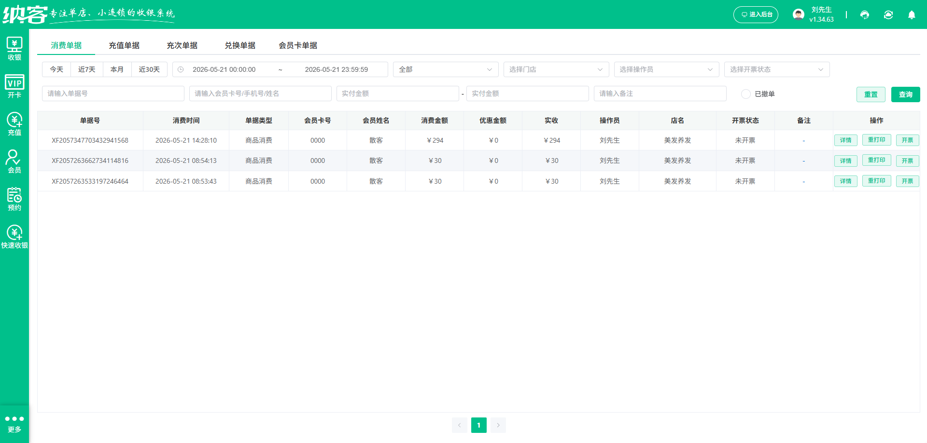This screenshot has height=443, width=927.
Task: Focus the 请输入单据号 input field
Action: (113, 94)
